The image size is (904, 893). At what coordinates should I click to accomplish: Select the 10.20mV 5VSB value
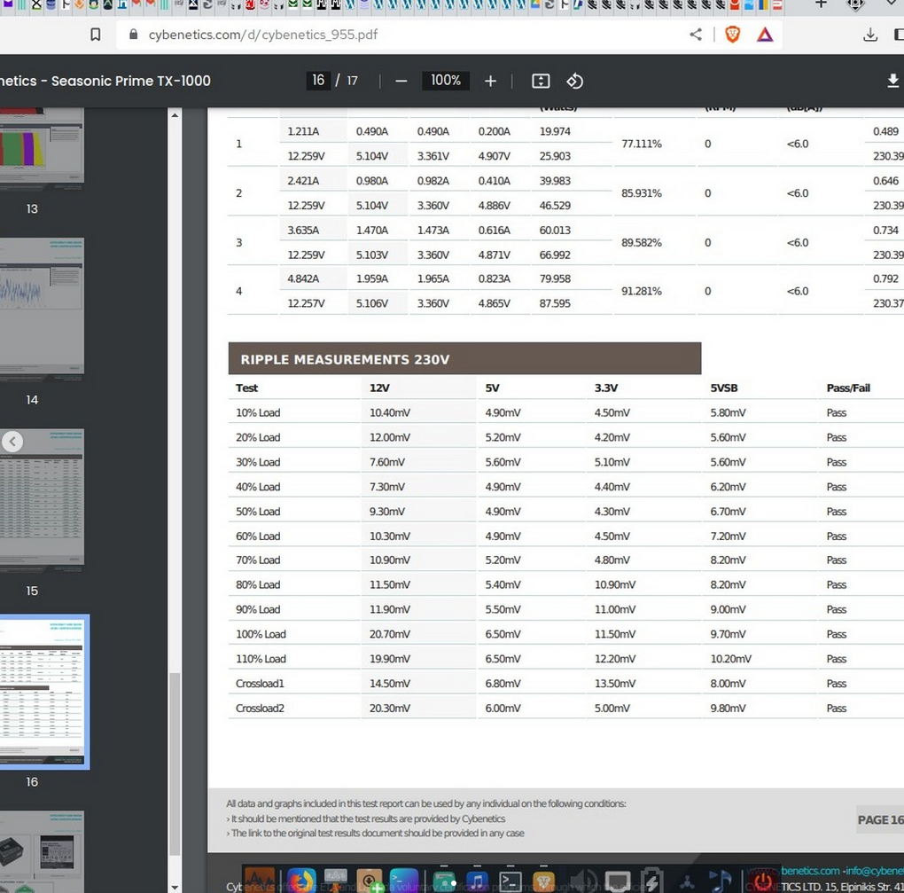(730, 659)
